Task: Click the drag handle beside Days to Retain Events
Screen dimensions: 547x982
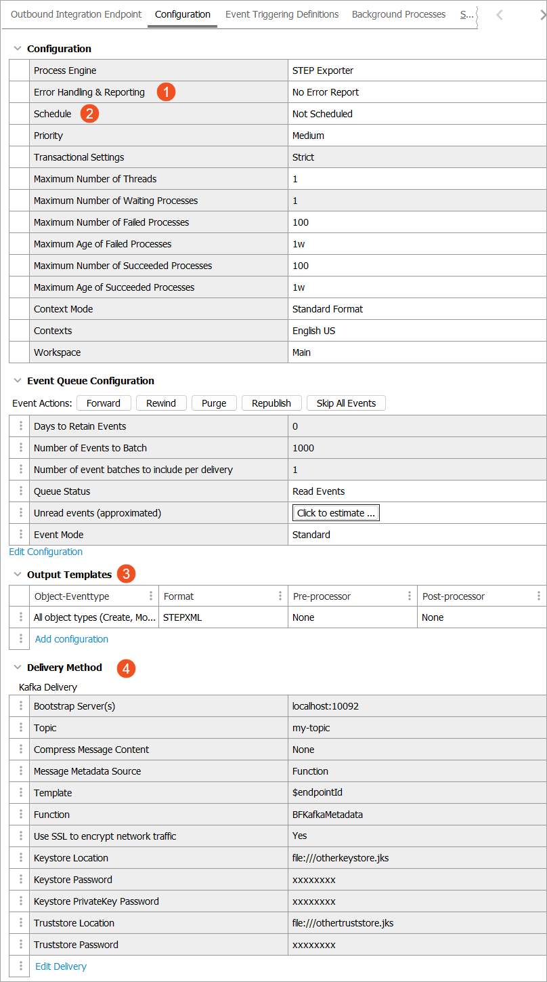Action: (20, 426)
